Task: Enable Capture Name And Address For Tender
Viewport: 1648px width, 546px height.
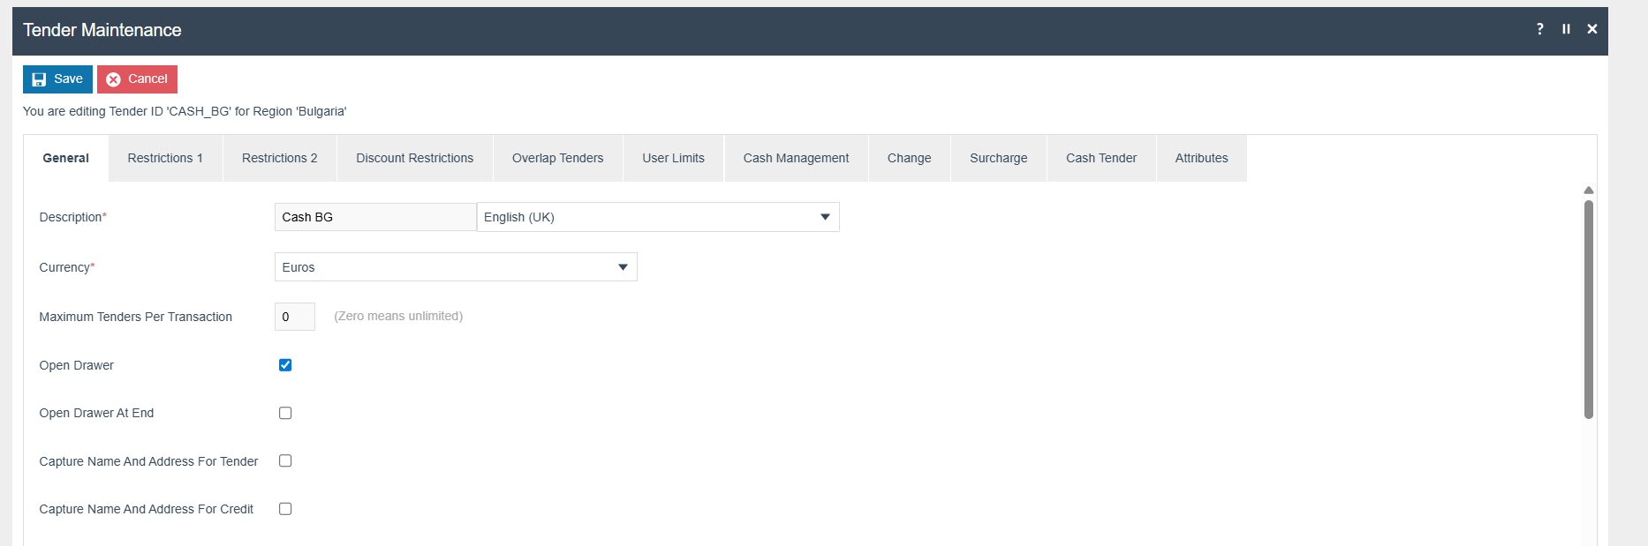Action: coord(285,460)
